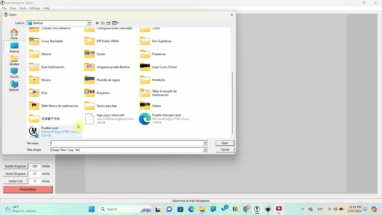Click the Vector Engrave speed field
382x215 pixels.
point(35,174)
